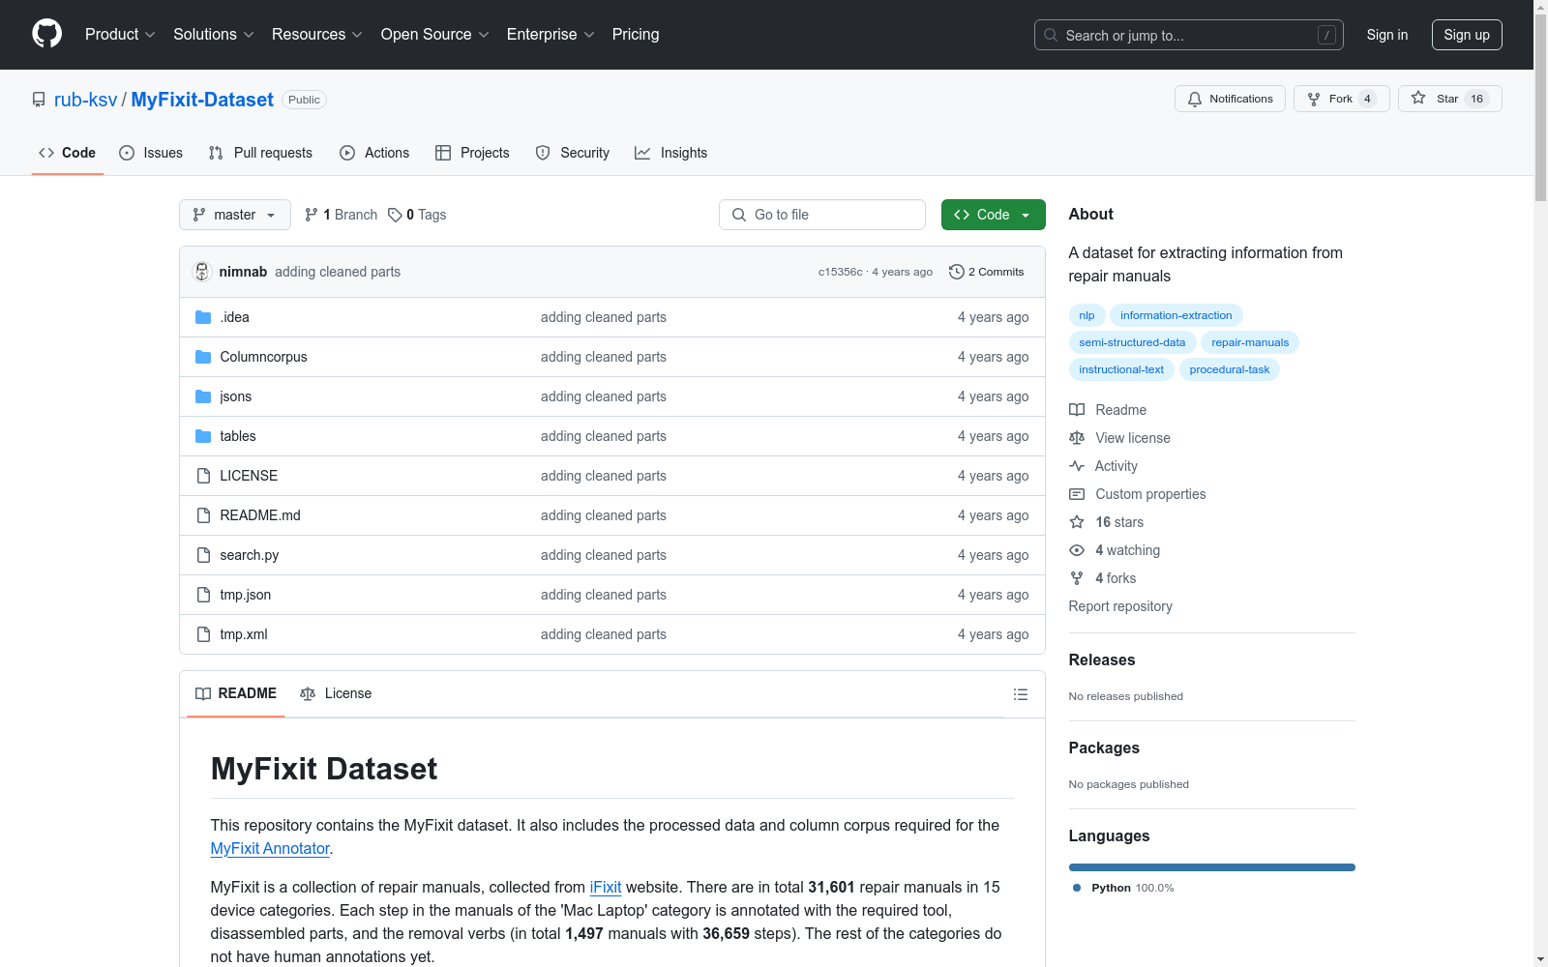Click the Custom properties icon

point(1077,494)
